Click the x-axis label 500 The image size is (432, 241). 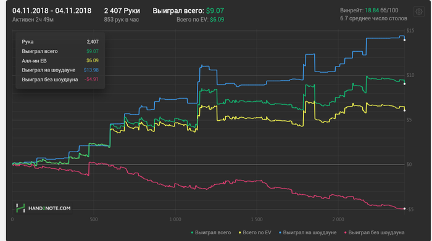click(x=94, y=219)
